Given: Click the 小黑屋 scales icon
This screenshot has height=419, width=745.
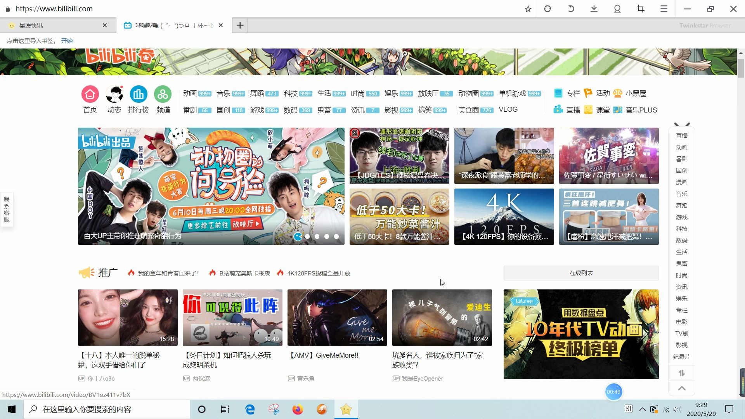Looking at the screenshot, I should (618, 93).
